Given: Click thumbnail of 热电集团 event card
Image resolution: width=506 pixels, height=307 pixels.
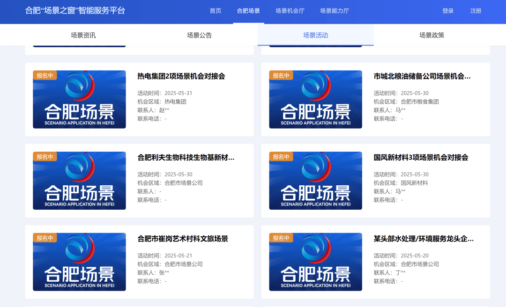Looking at the screenshot, I should click(x=79, y=104).
